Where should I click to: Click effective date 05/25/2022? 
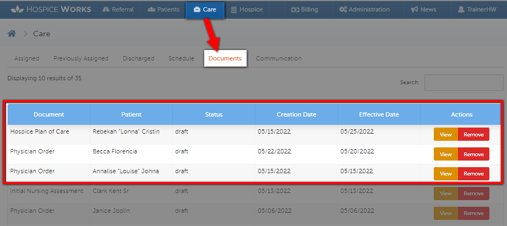[x=357, y=132]
